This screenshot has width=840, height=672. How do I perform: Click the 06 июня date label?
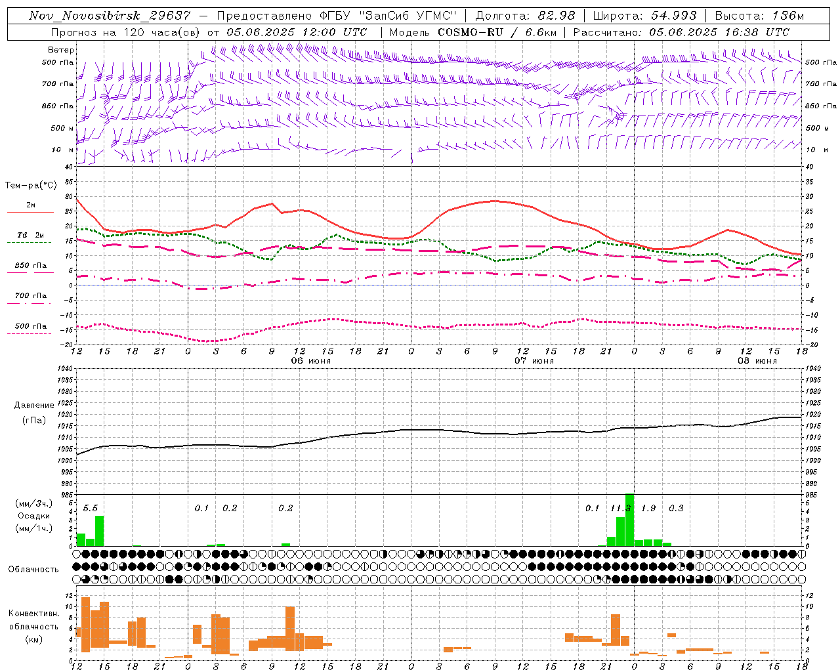pyautogui.click(x=311, y=361)
